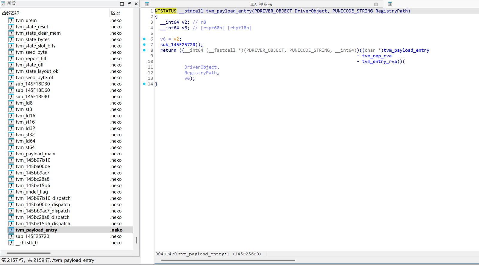Click function icon beside _chkstk_0
The width and height of the screenshot is (479, 265).
[11, 243]
